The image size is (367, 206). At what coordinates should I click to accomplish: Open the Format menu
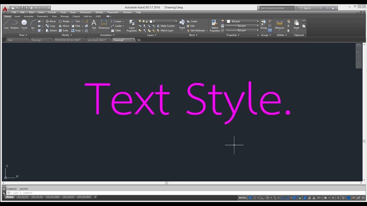coord(52,12)
